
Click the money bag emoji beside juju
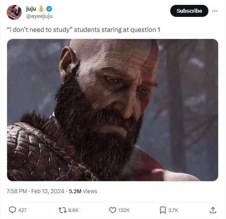click(x=42, y=9)
